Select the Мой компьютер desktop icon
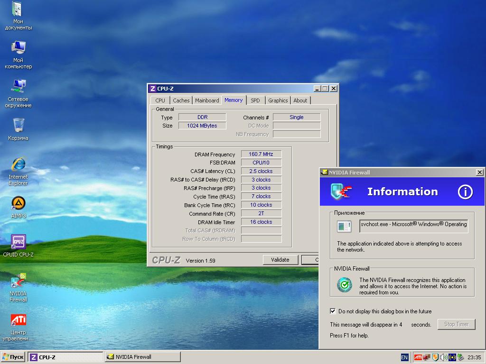486x364 pixels. pyautogui.click(x=19, y=55)
